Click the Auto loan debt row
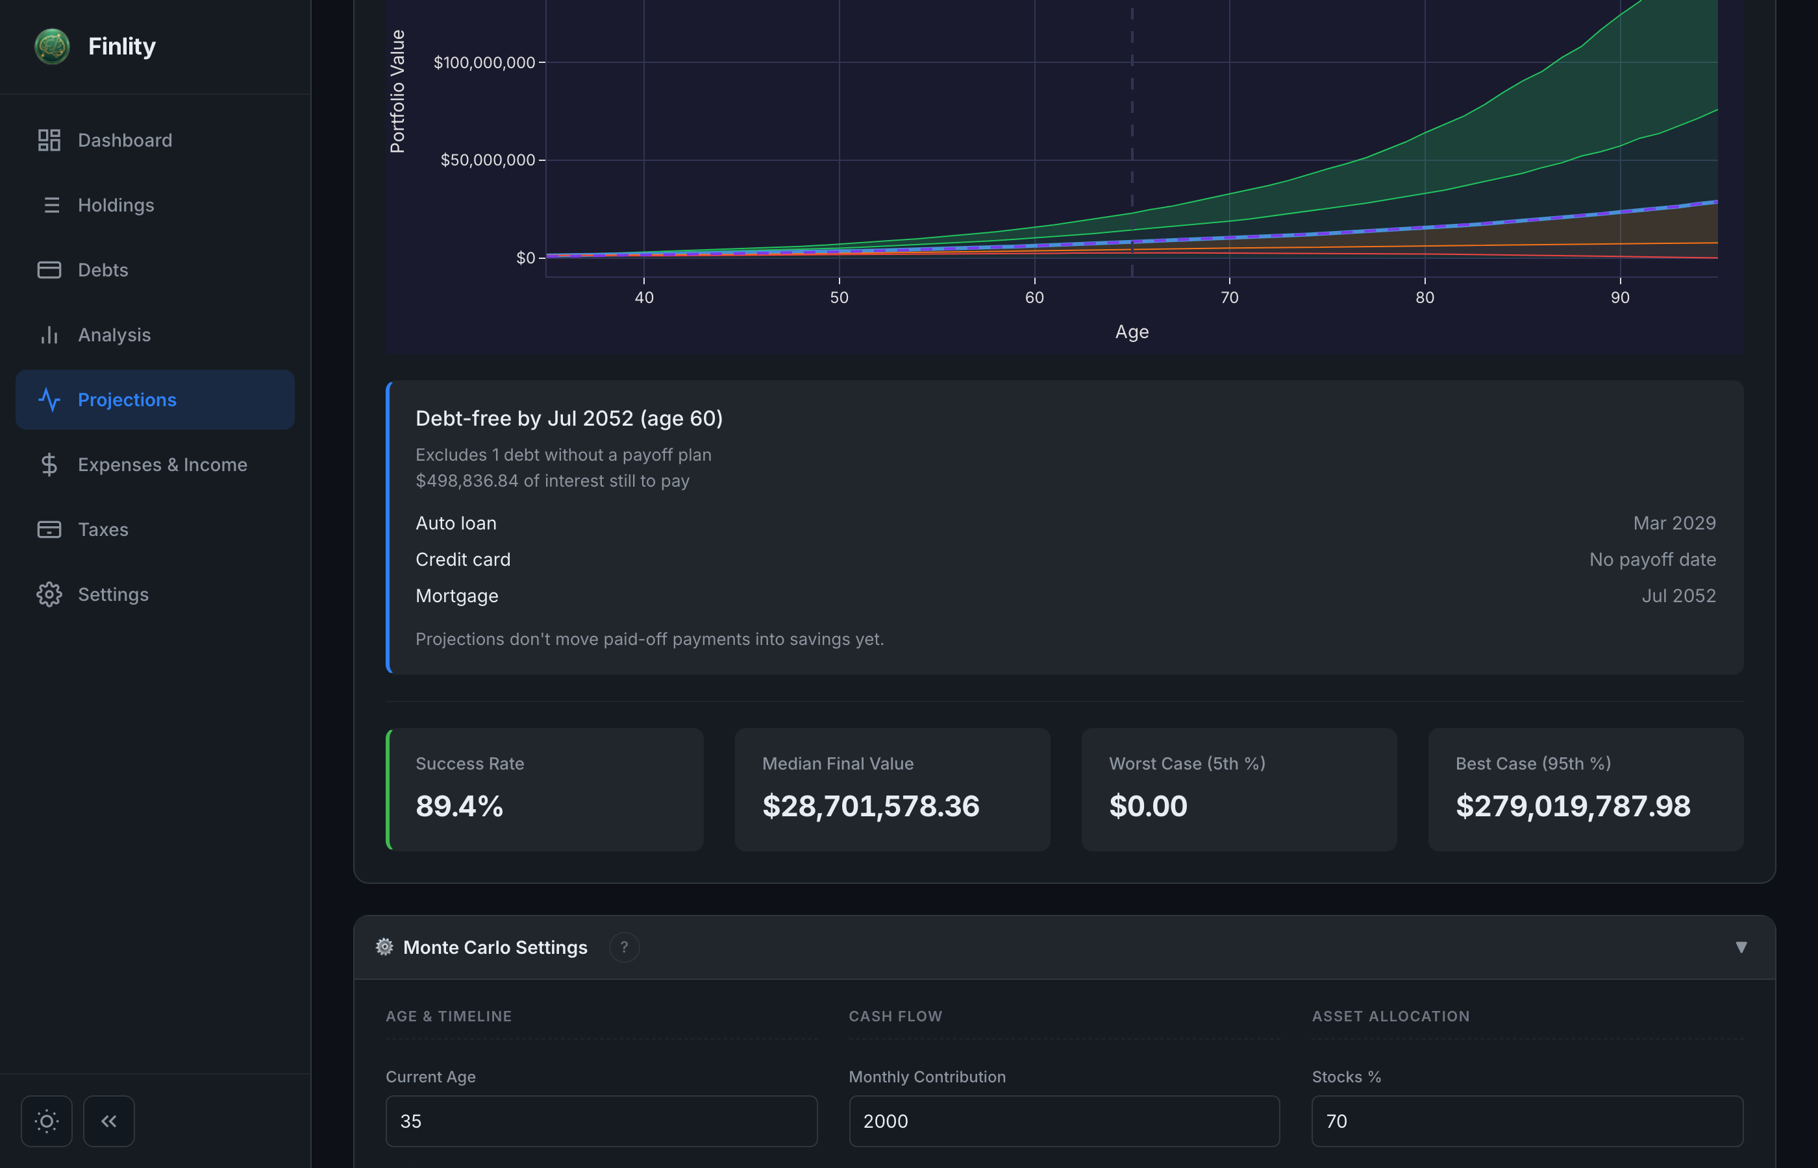Image resolution: width=1818 pixels, height=1168 pixels. [x=1065, y=523]
